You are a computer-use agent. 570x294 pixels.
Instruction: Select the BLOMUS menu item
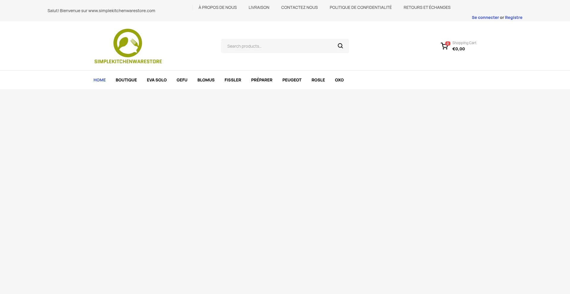[x=206, y=80]
